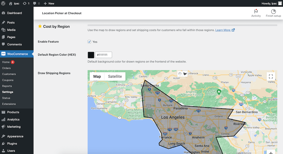This screenshot has height=154, width=283.
Task: Open the lpac site home link
Action: click(14, 3)
